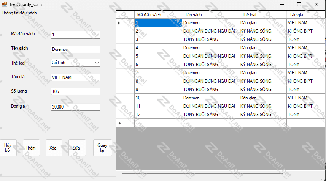Maximize the frmQuanly_sach window

[299, 4]
